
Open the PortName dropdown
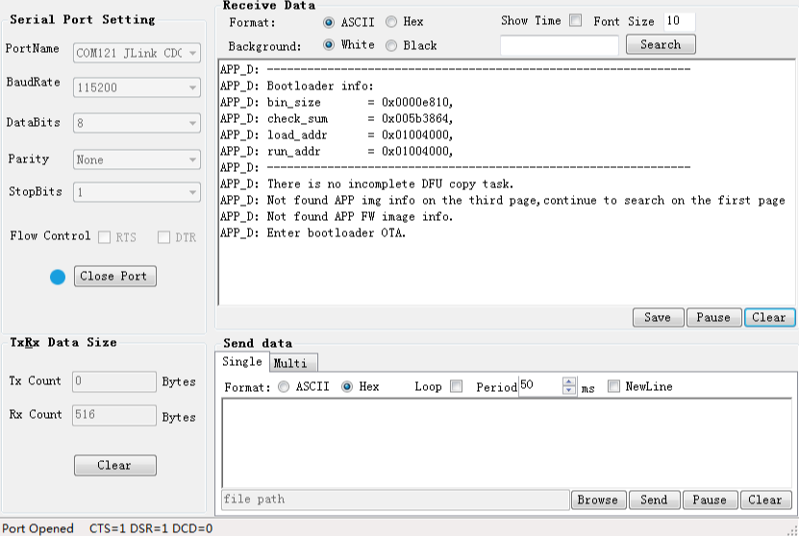(137, 53)
